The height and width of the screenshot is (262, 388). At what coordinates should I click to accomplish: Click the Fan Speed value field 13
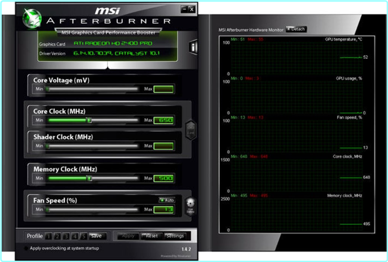tap(164, 210)
